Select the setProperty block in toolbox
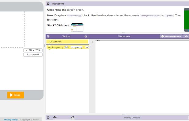Viewport: 189px width, 121px height. pos(68,47)
